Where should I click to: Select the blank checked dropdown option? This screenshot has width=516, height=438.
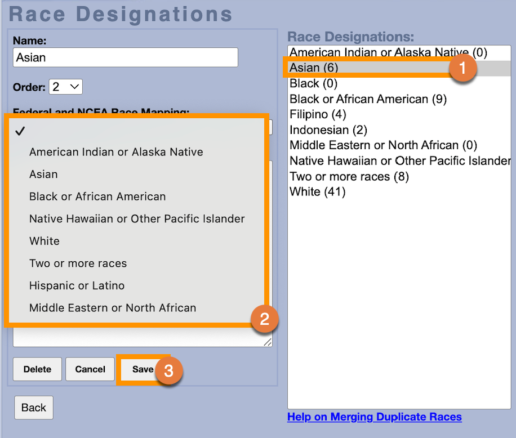135,131
